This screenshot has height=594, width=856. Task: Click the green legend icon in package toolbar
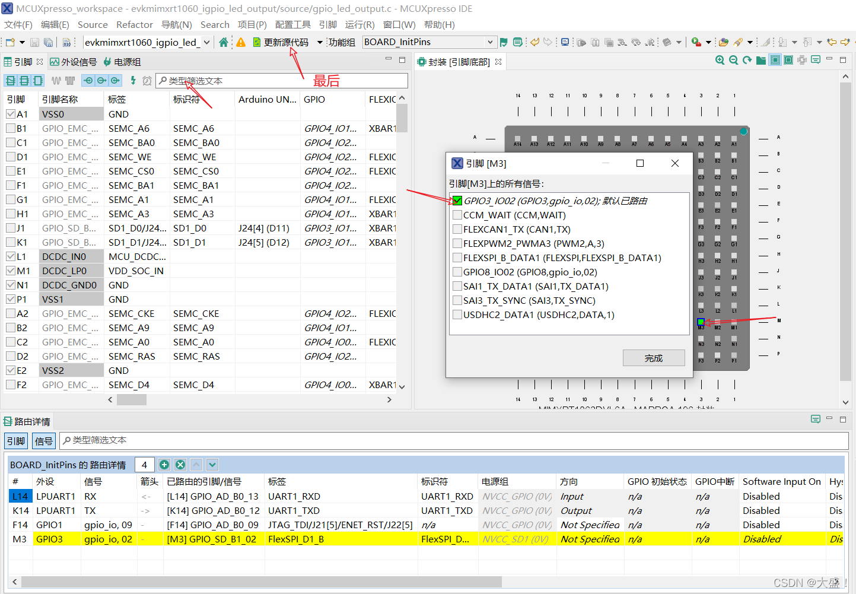point(816,60)
